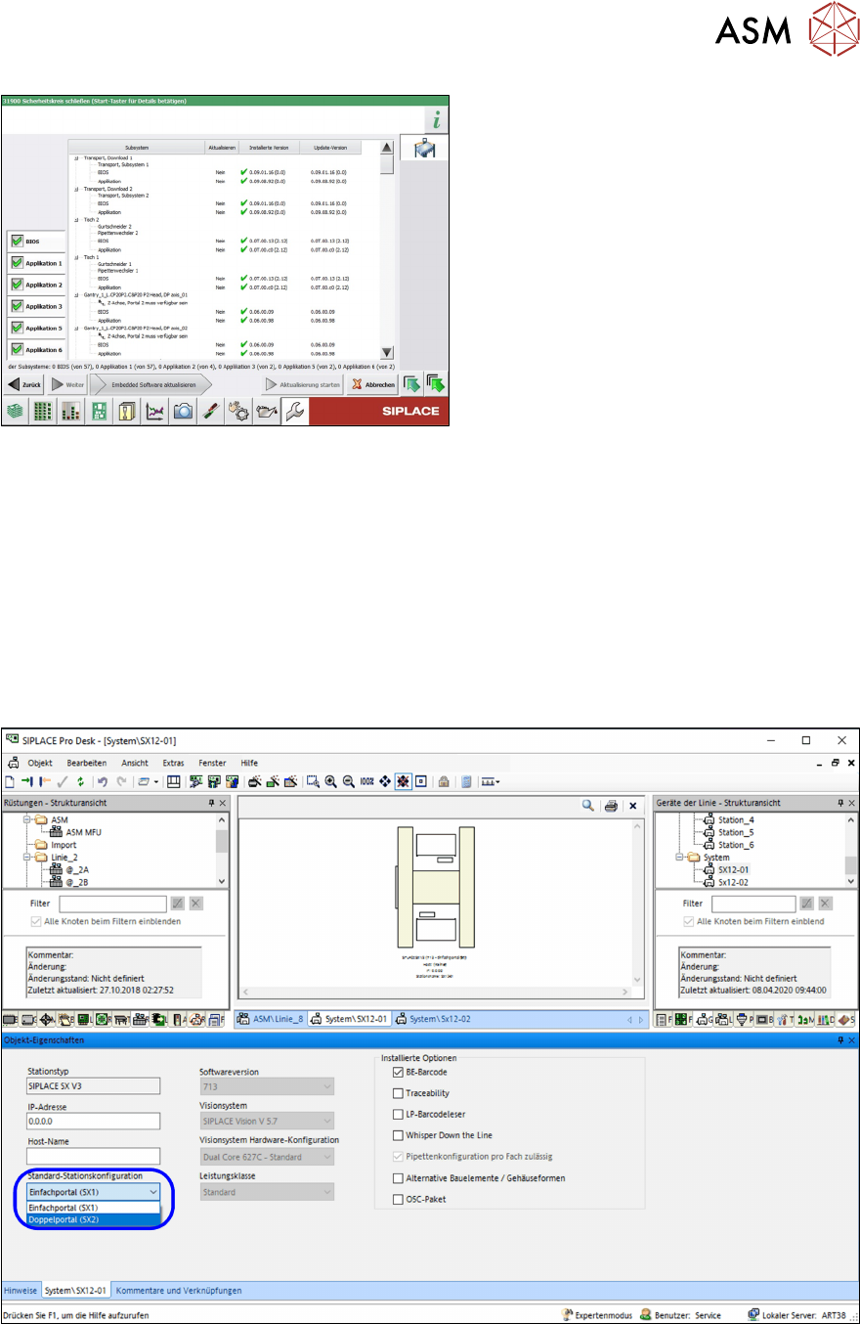Click into the Host-Name field
Viewport: 860px width, 1324px height.
click(93, 1157)
